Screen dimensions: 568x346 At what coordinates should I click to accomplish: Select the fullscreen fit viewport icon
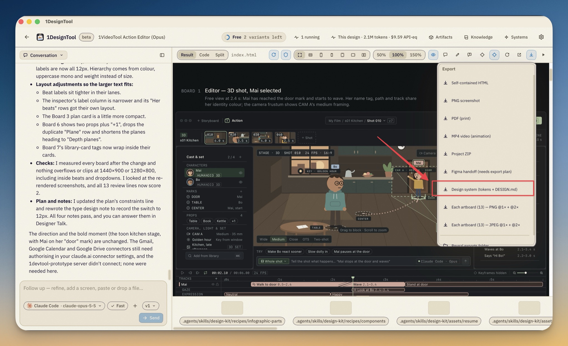click(300, 55)
